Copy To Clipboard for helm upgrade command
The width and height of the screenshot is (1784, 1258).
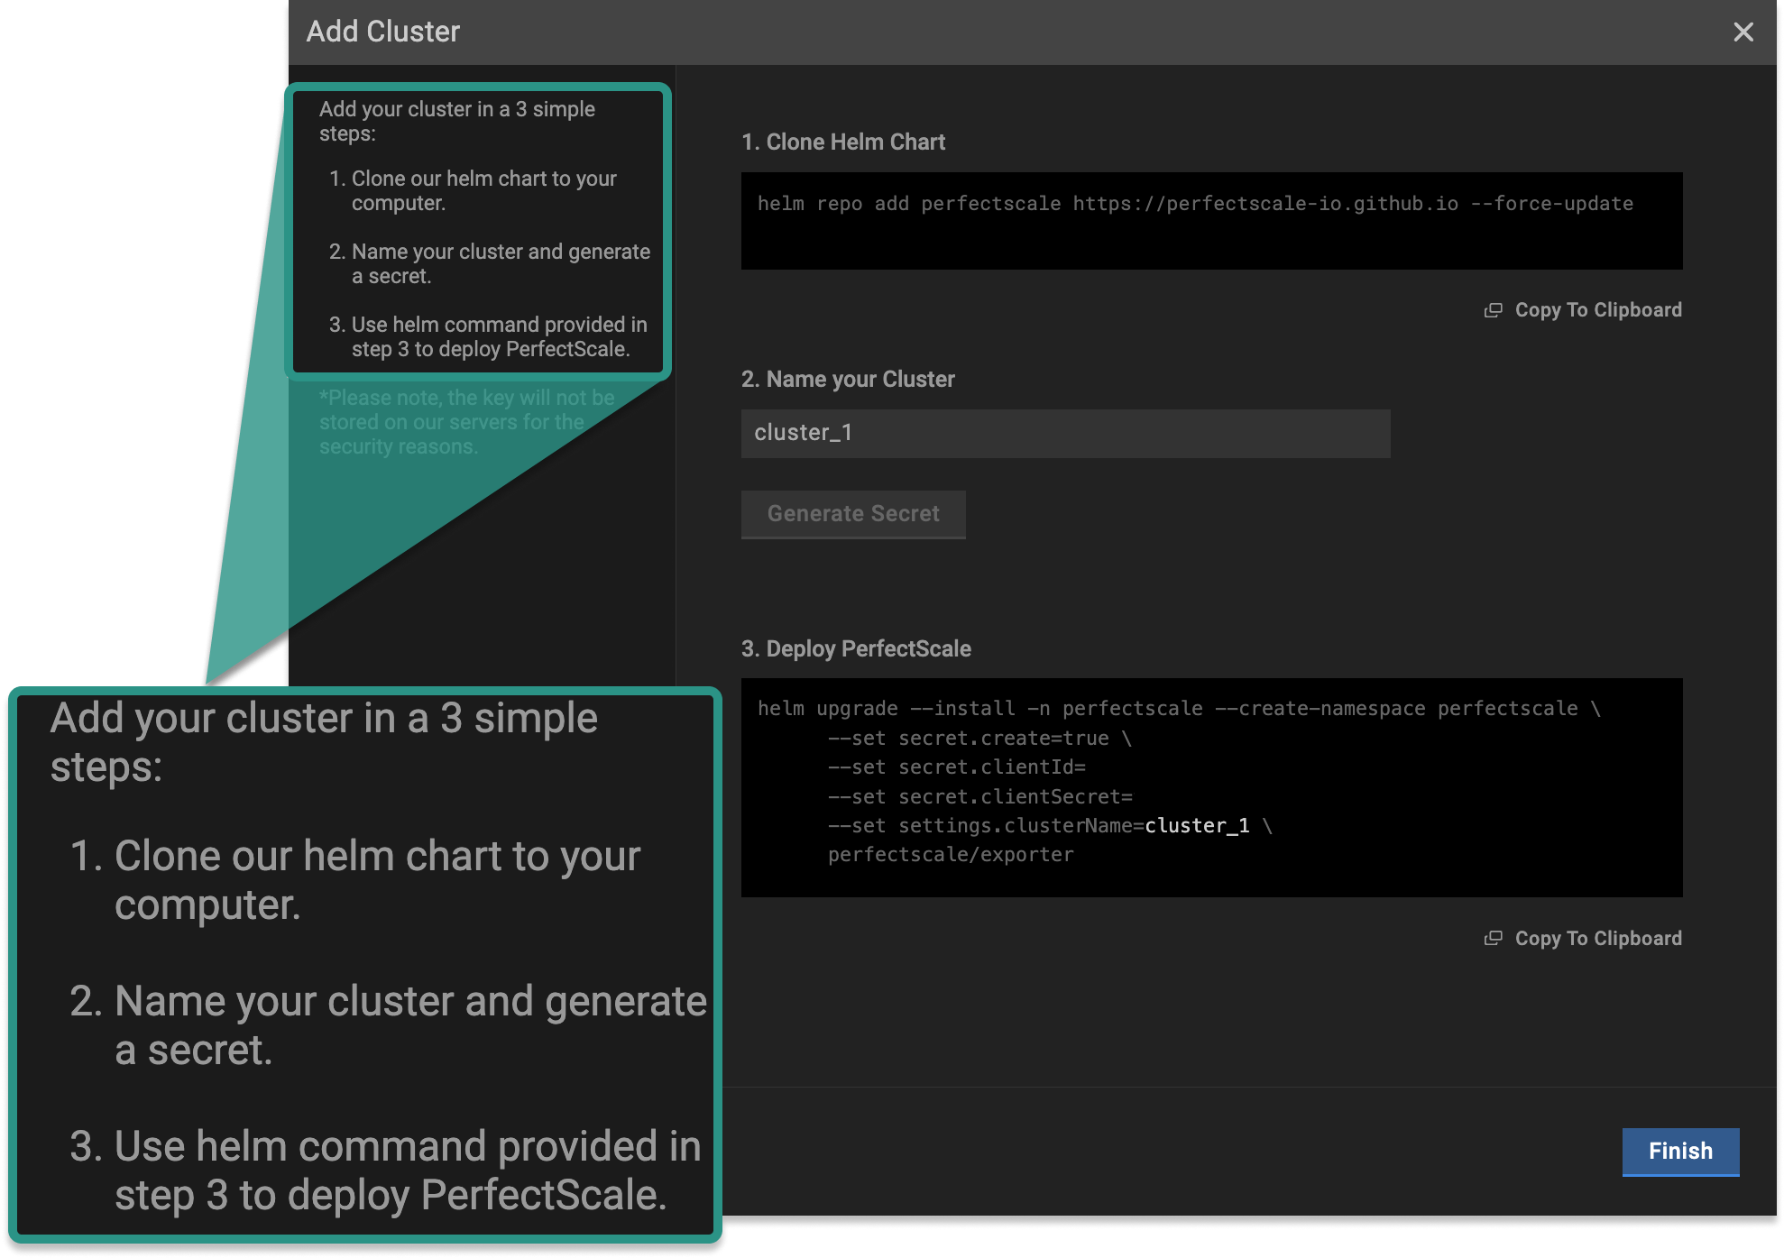[x=1597, y=939]
